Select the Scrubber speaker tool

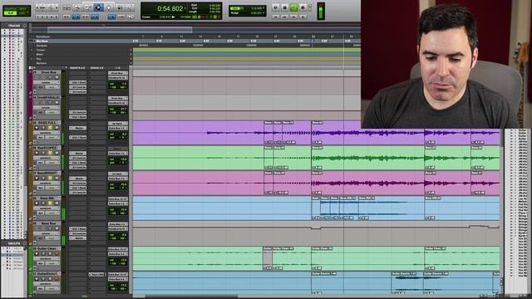coord(120,7)
